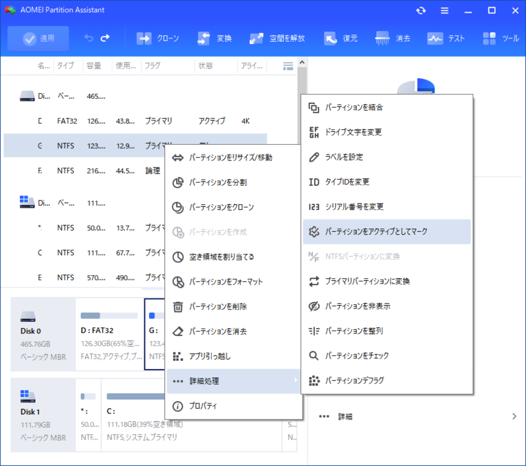The width and height of the screenshot is (526, 466).
Task: Select ドライブ文字を変更 in submenu
Action: 387,132
